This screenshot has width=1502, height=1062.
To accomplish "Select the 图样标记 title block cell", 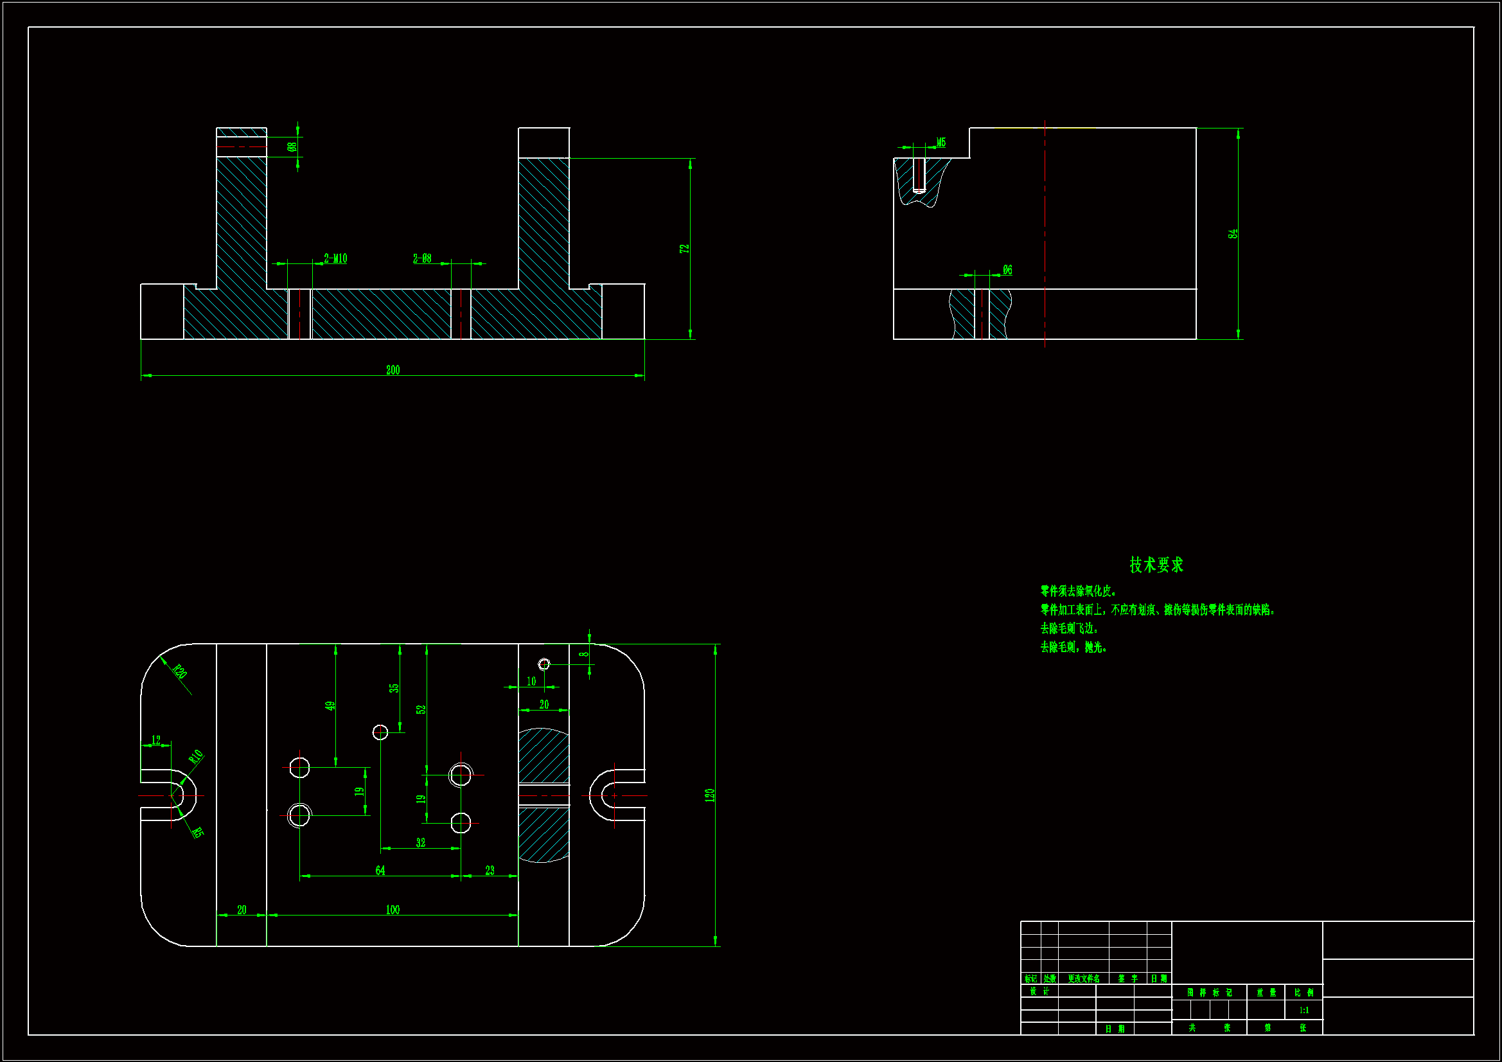I will tap(1209, 993).
